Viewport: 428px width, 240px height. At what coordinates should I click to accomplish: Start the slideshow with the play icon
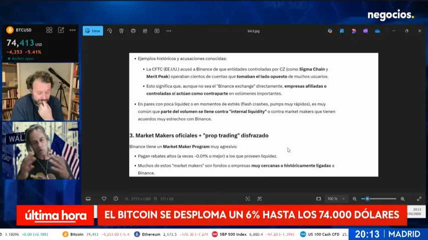click(x=157, y=31)
